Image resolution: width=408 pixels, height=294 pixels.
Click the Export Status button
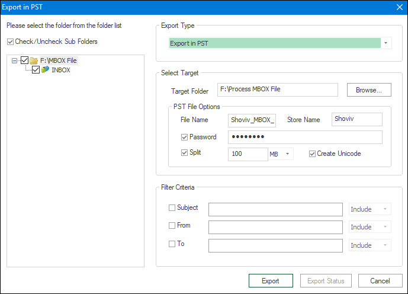(x=326, y=281)
